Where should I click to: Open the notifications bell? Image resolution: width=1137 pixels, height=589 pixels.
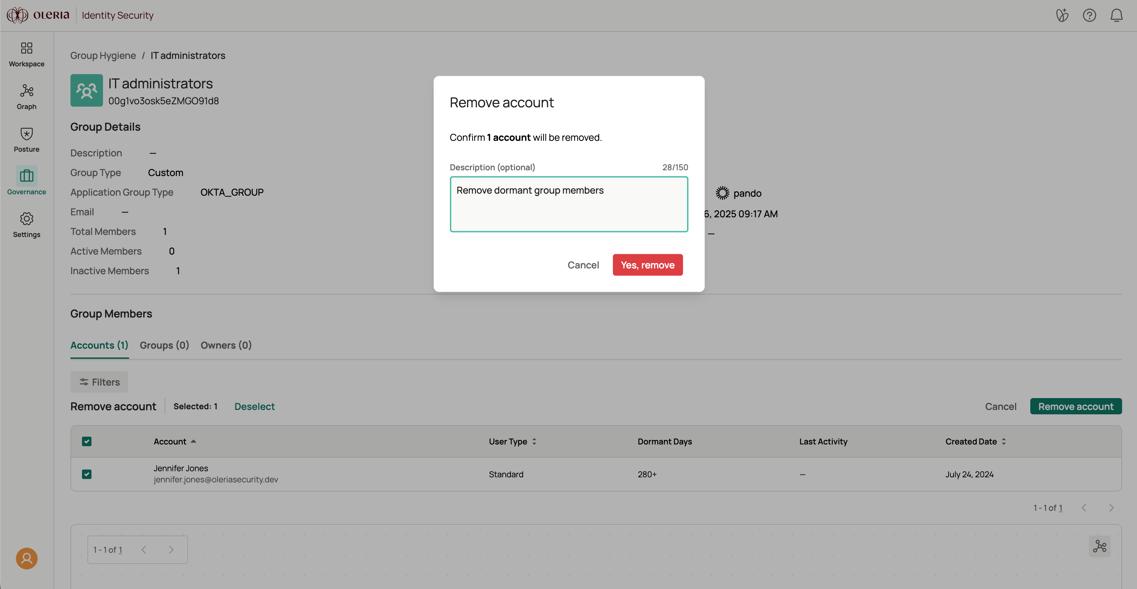coord(1116,15)
